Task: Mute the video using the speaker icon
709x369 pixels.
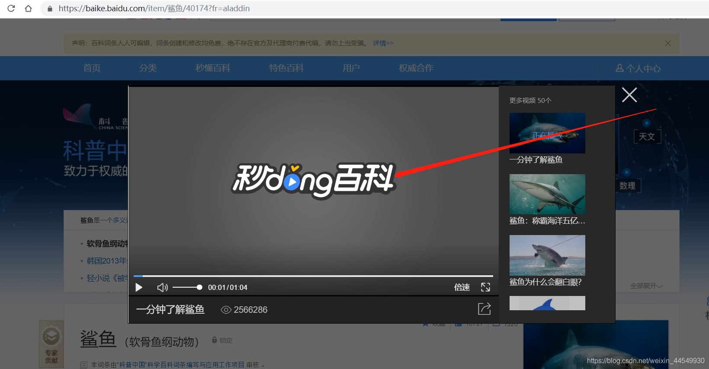Action: click(162, 287)
